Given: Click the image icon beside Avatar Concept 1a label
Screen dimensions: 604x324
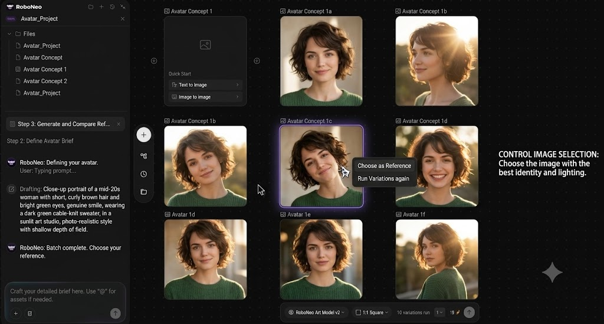Looking at the screenshot, I should coord(283,11).
